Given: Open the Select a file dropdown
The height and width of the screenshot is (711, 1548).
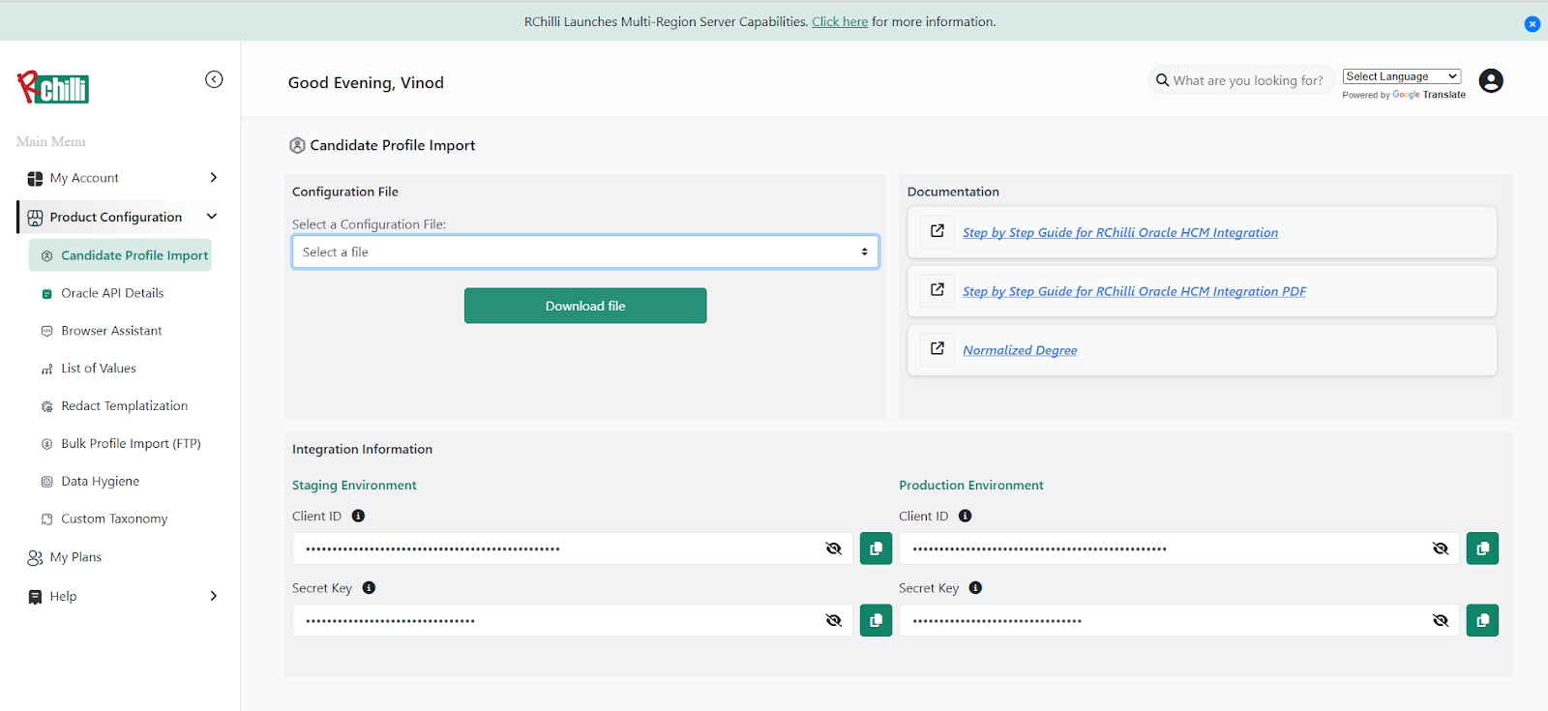Looking at the screenshot, I should (x=584, y=252).
